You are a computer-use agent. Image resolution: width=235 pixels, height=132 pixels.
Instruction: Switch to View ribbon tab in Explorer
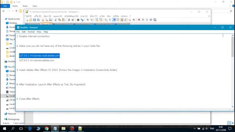click(35, 6)
